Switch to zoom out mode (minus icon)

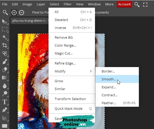[22, 12]
